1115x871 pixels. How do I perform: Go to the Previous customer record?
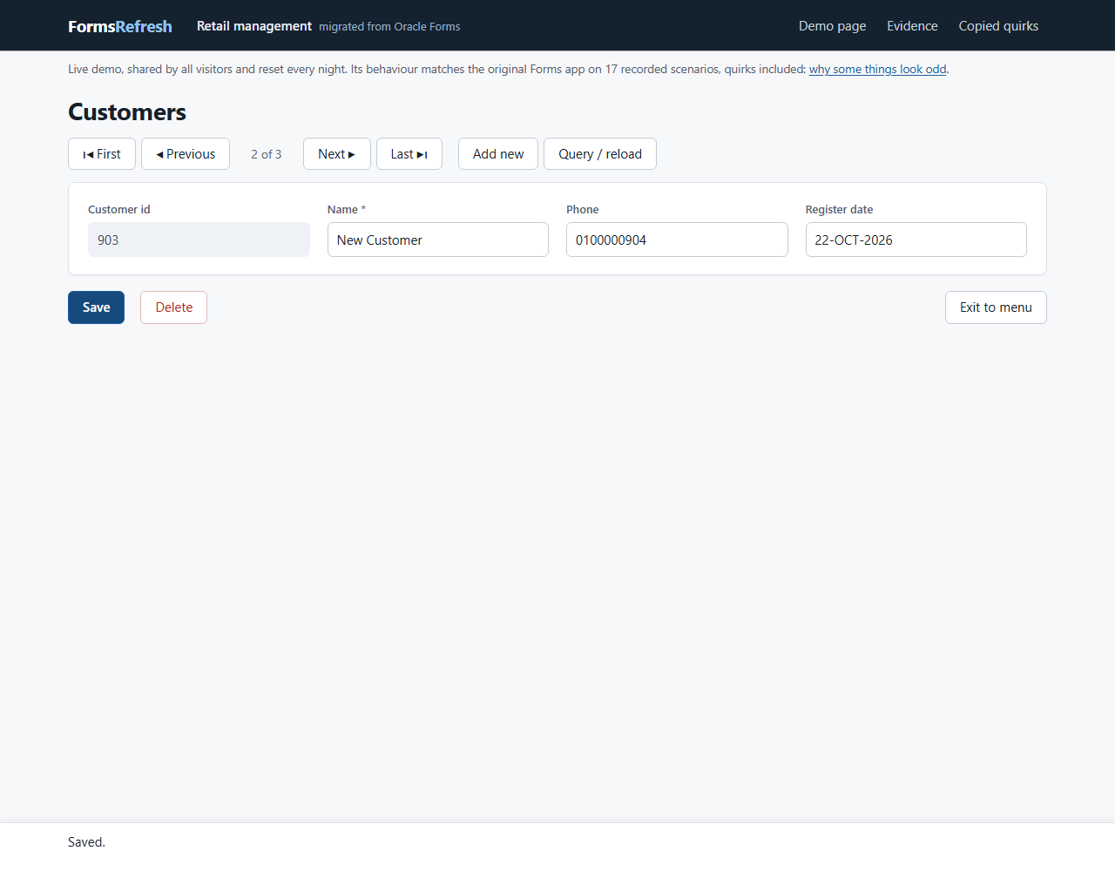click(x=186, y=154)
